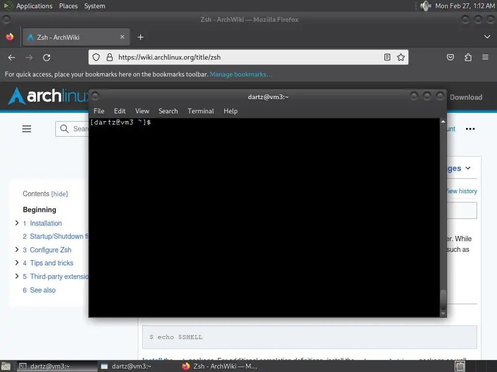Save page to Pocket
Screen dimensions: 497x372
coord(450,57)
